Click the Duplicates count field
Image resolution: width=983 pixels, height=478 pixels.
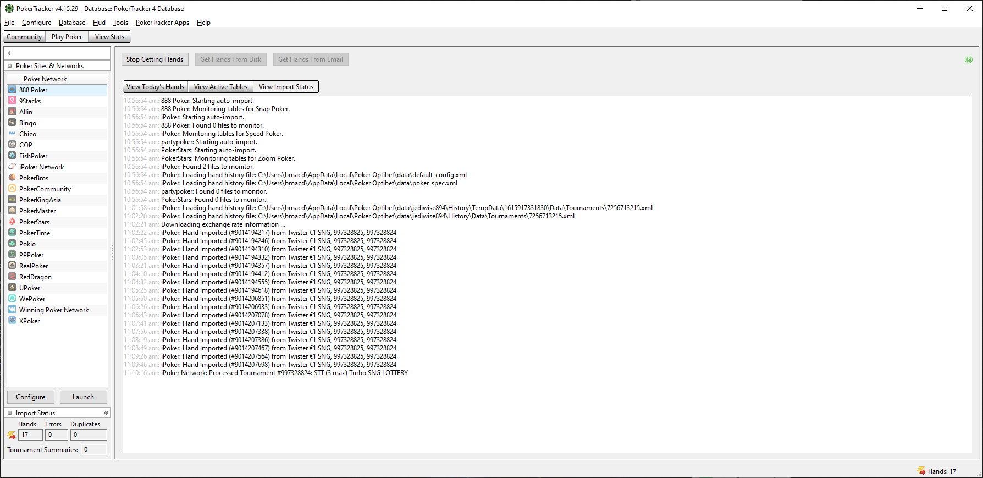coord(89,435)
